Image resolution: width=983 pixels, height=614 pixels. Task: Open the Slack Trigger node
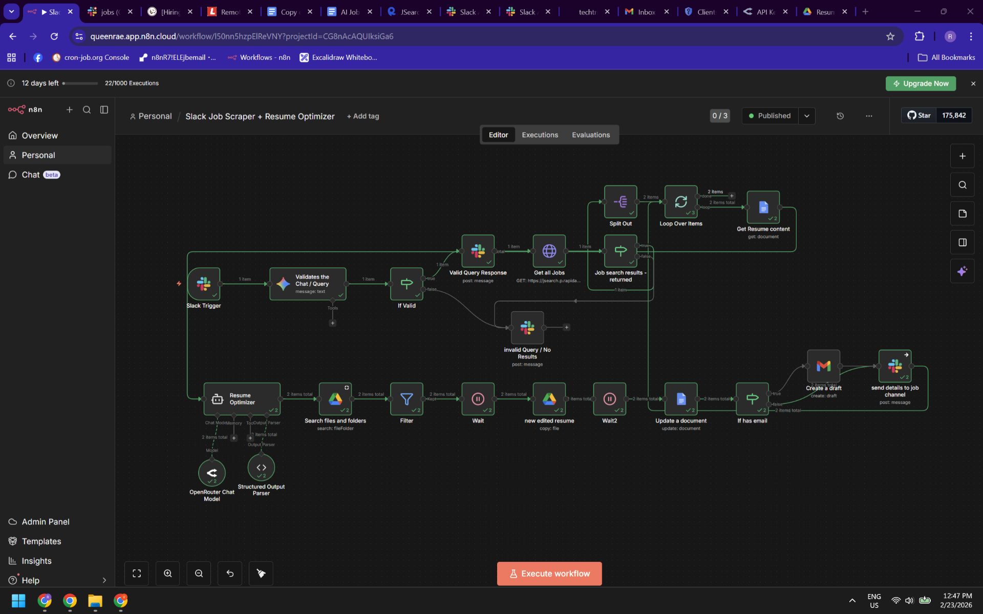pos(204,284)
